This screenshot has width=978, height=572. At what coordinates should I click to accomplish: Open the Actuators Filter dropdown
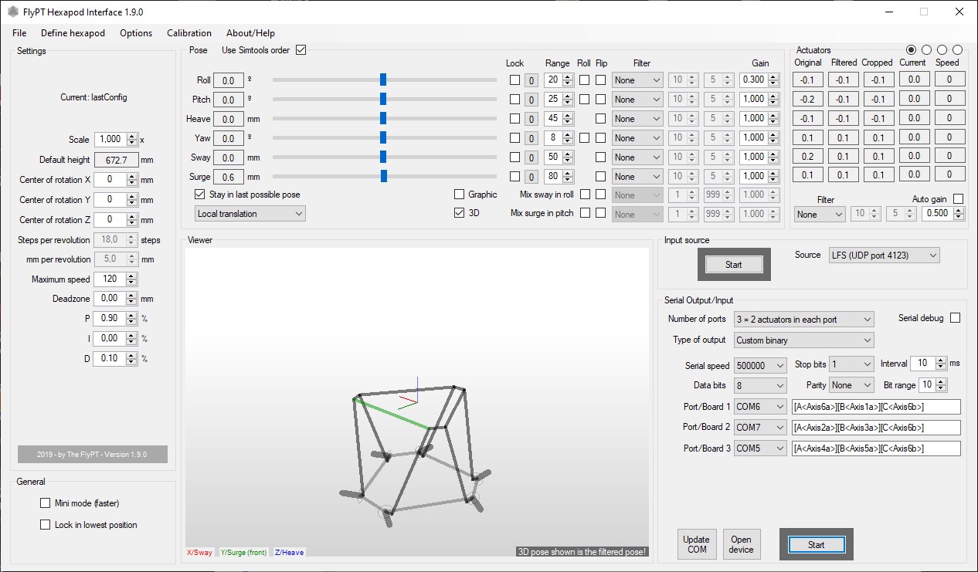[x=820, y=215]
